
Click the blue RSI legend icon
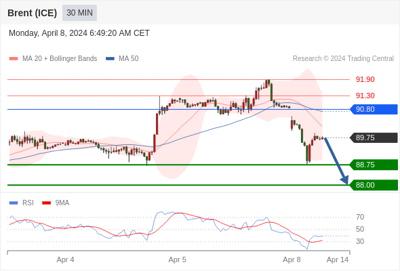coord(14,203)
